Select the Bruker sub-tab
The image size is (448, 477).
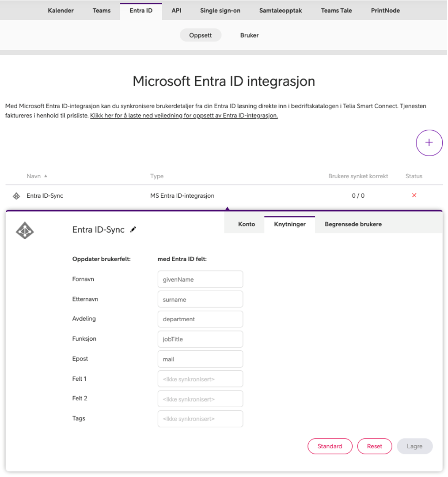(x=249, y=35)
